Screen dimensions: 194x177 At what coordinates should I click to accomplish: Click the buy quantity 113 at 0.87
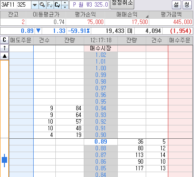[140, 155]
